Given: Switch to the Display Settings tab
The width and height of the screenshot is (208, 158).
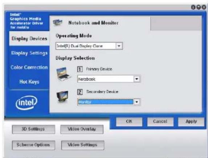Looking at the screenshot, I should (29, 53).
